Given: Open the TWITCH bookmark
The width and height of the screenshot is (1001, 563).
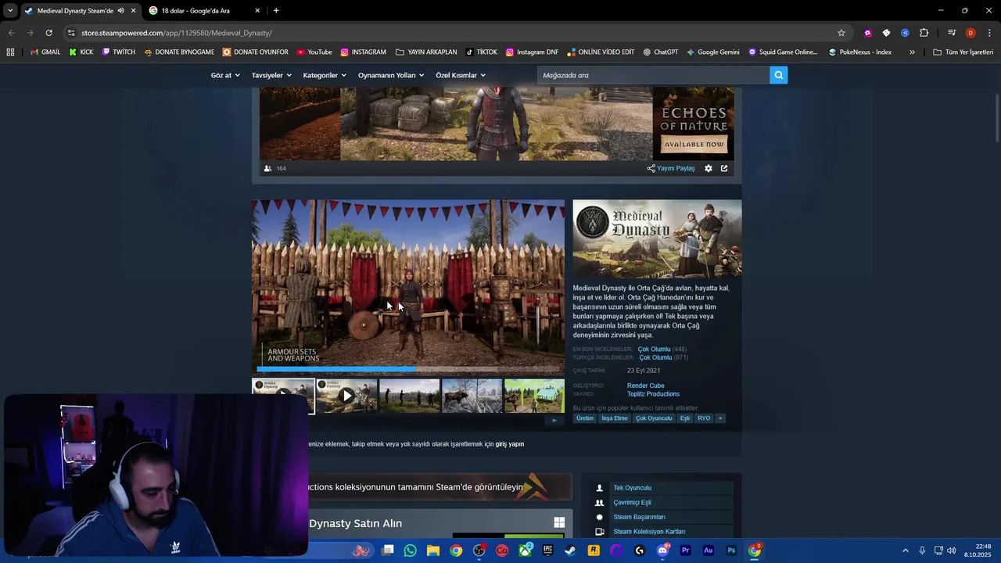Looking at the screenshot, I should [x=118, y=52].
